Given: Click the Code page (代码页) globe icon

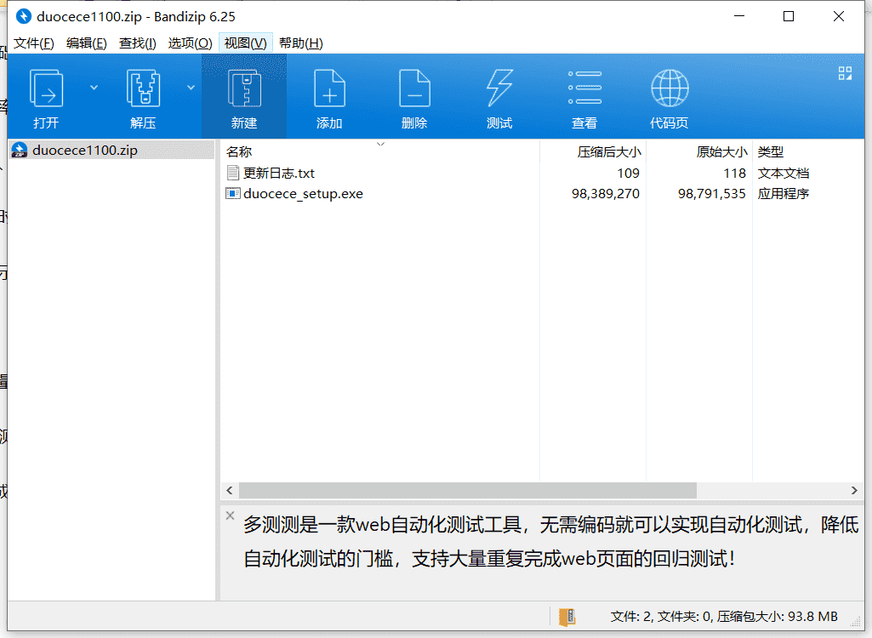Looking at the screenshot, I should pos(670,88).
